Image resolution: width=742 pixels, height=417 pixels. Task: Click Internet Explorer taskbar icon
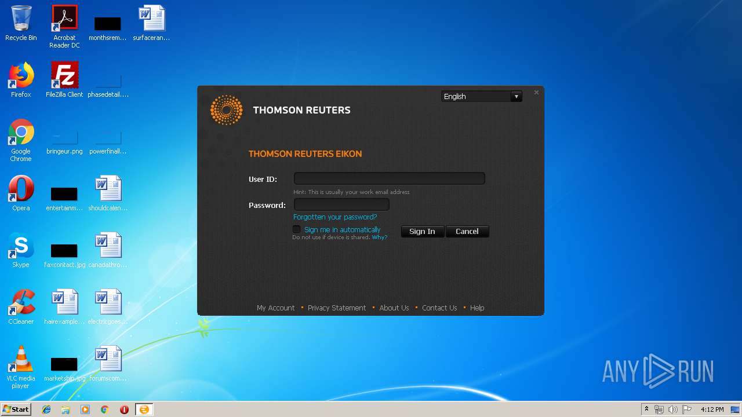(46, 409)
